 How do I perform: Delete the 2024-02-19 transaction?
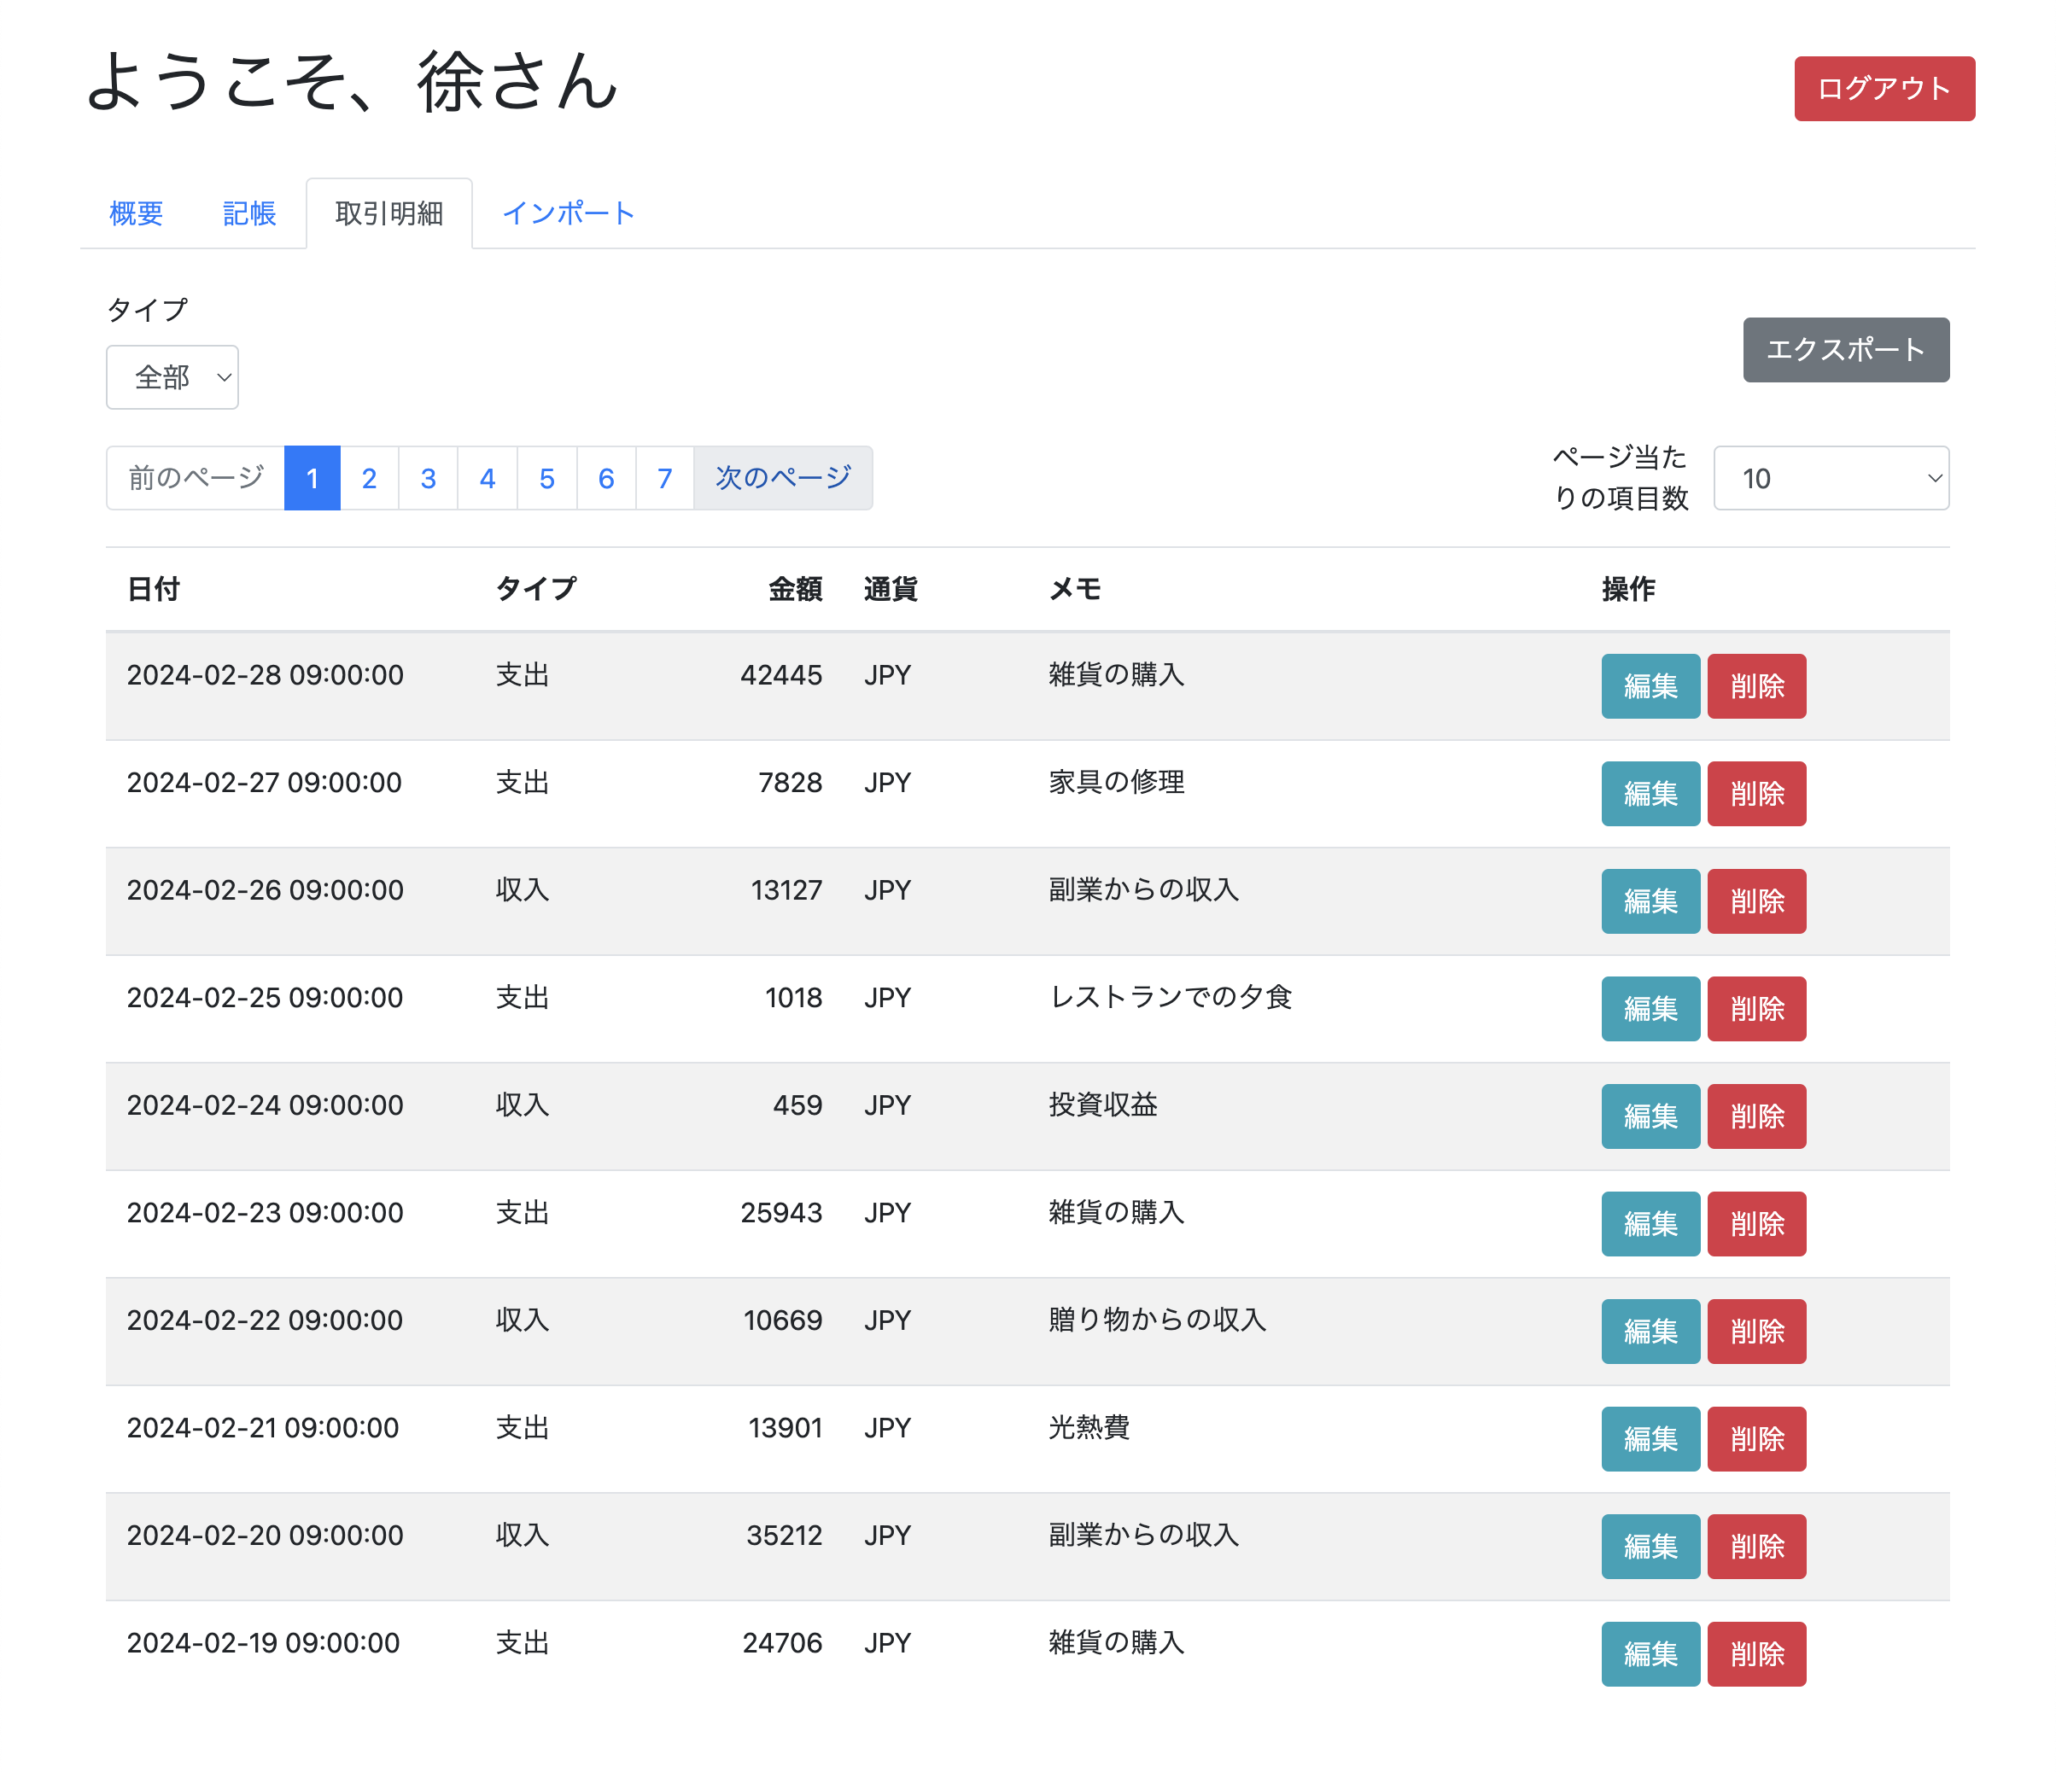pyautogui.click(x=1756, y=1654)
